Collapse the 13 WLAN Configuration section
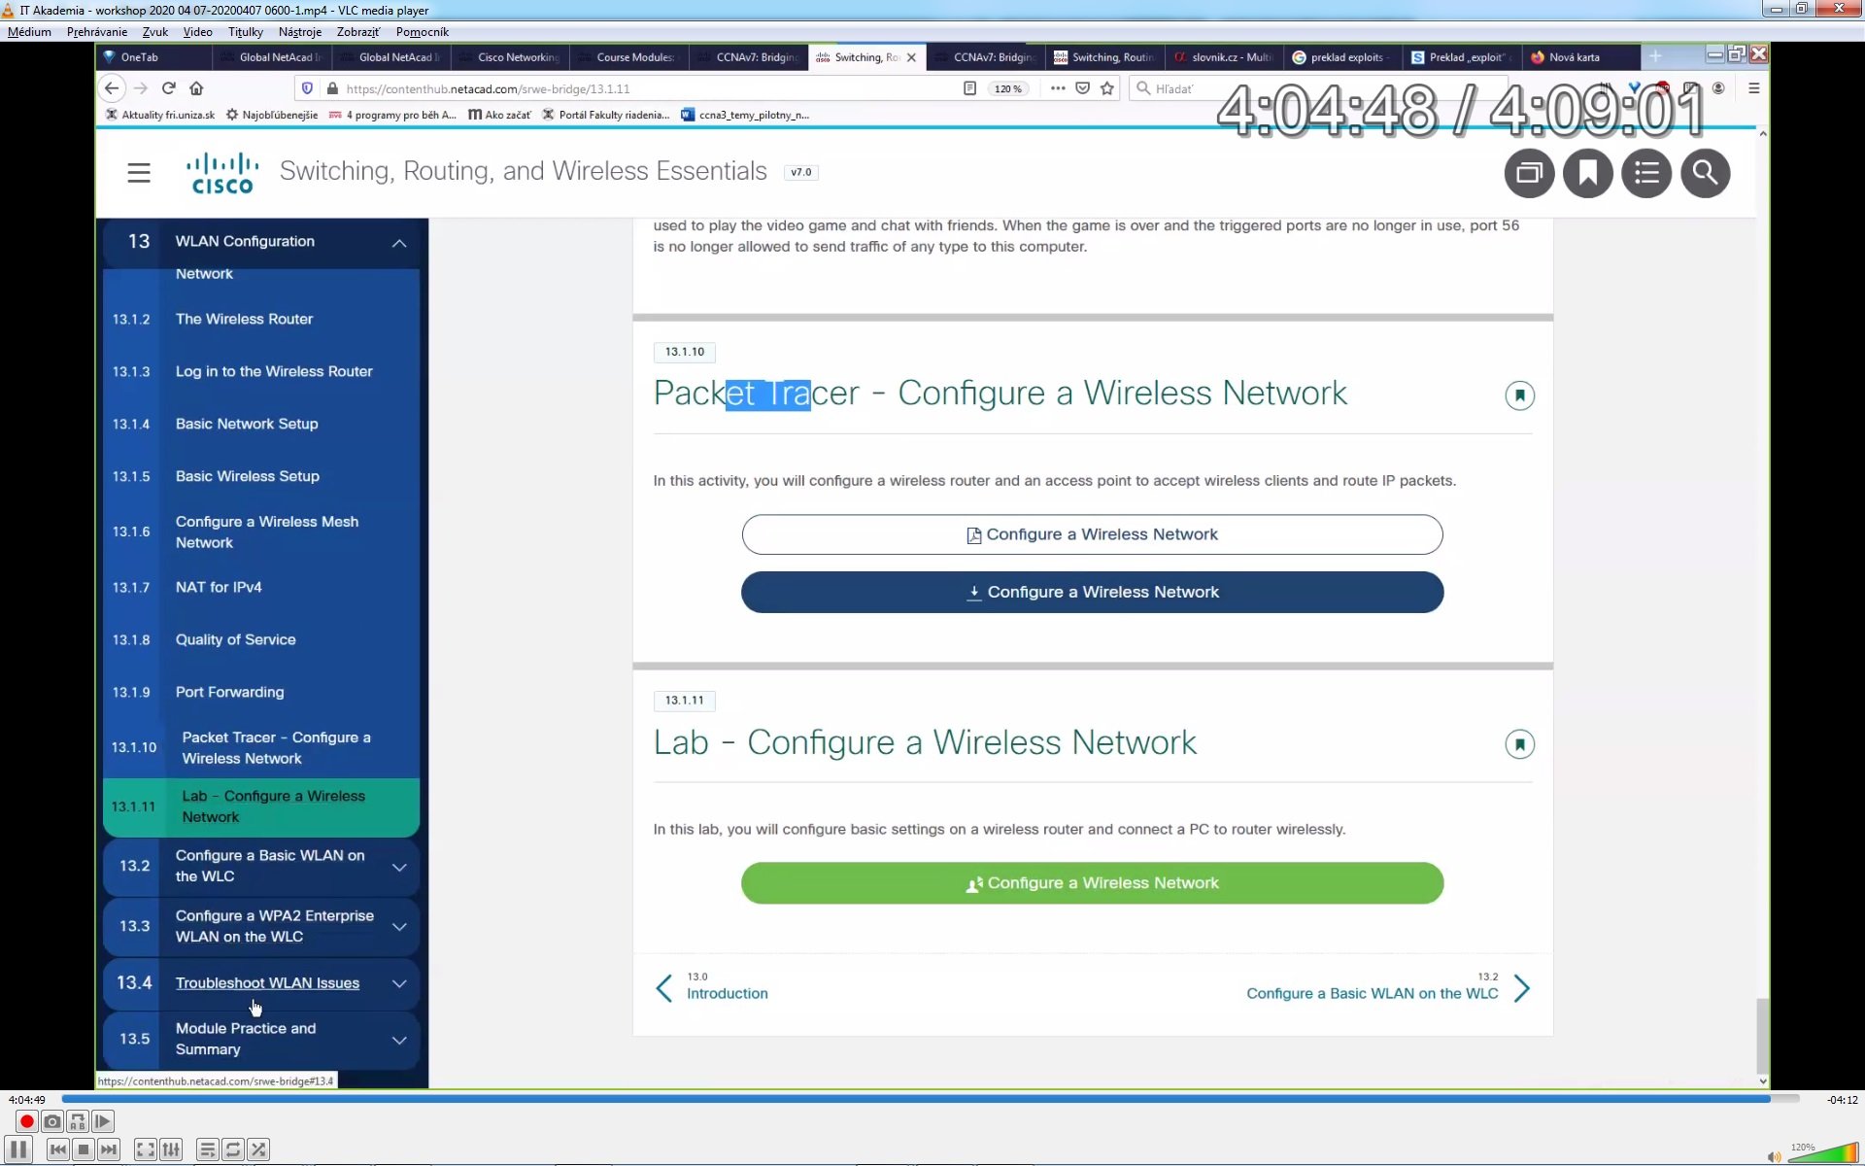1865x1166 pixels. (399, 242)
